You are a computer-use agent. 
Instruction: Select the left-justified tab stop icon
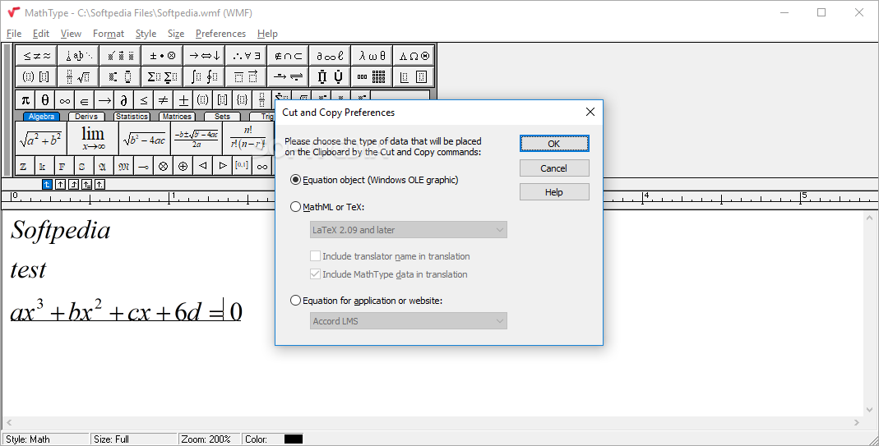[47, 184]
